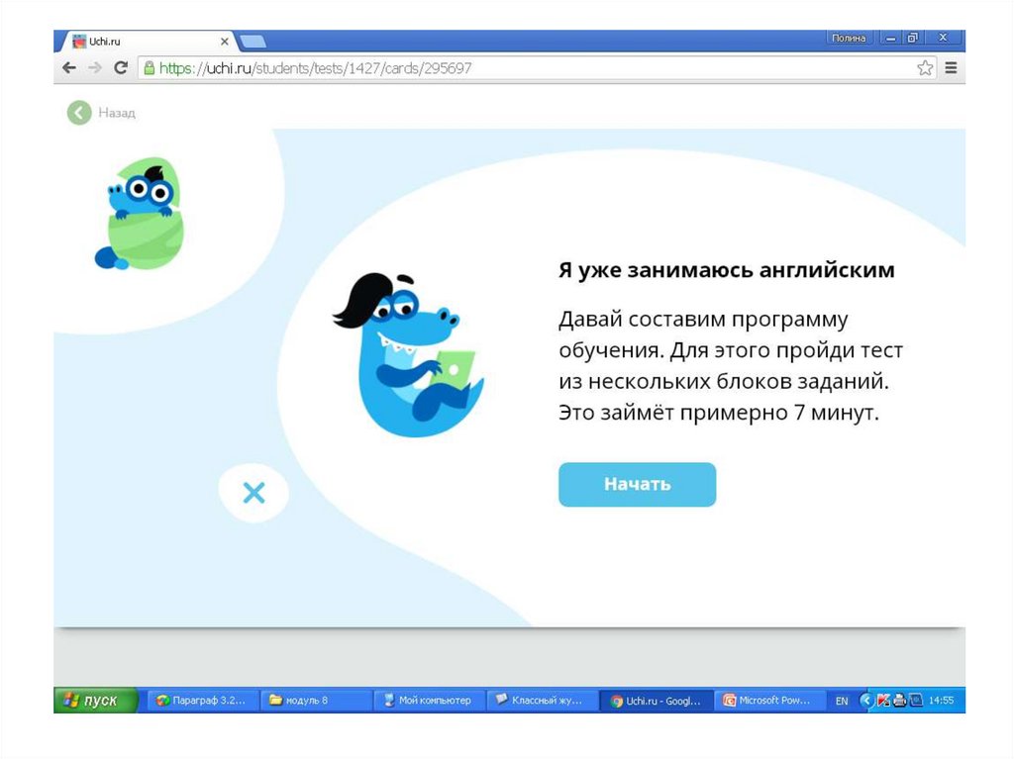Open Мой компьютер from the taskbar

coord(429,701)
